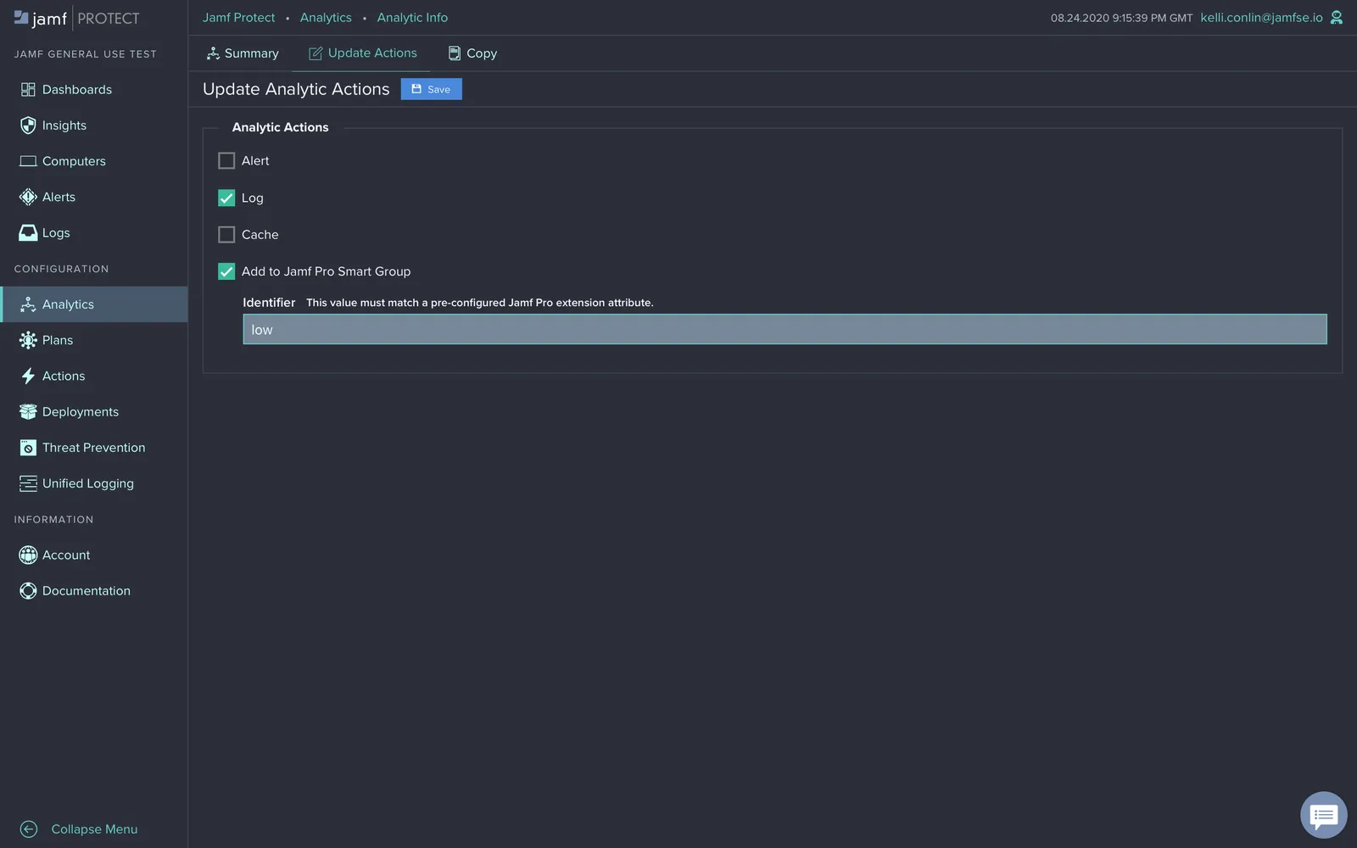Viewport: 1357px width, 848px height.
Task: Open the feedback chat bubble
Action: [x=1323, y=815]
